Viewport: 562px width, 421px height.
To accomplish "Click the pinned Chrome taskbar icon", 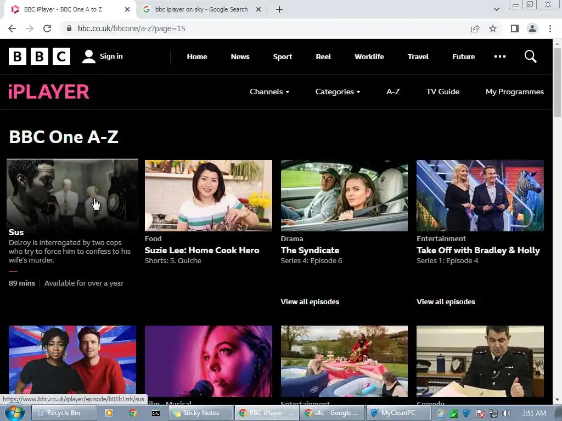I will point(133,413).
